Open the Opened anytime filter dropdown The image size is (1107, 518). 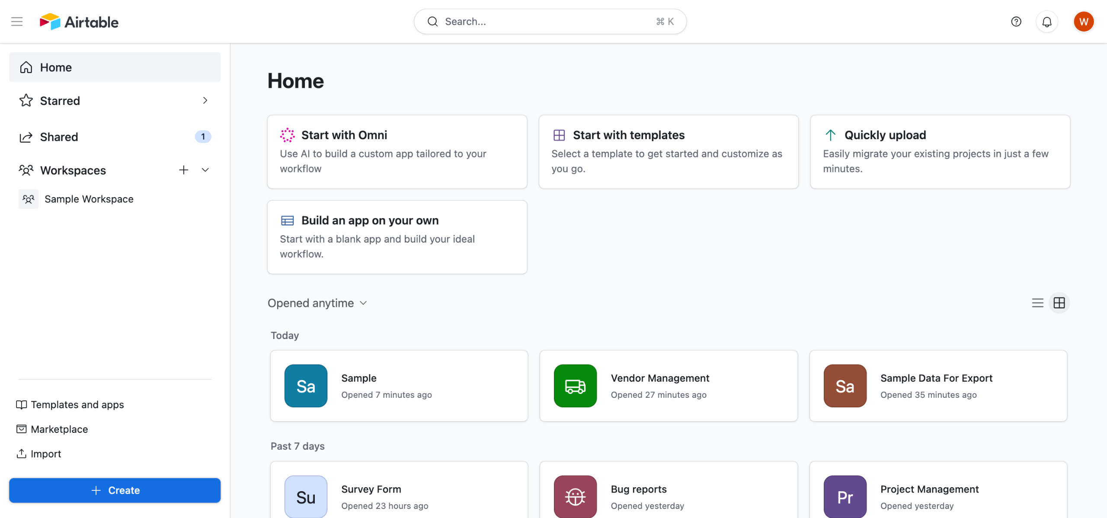pyautogui.click(x=317, y=303)
